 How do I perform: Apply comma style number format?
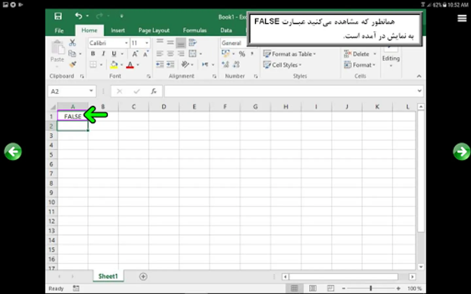[x=252, y=54]
